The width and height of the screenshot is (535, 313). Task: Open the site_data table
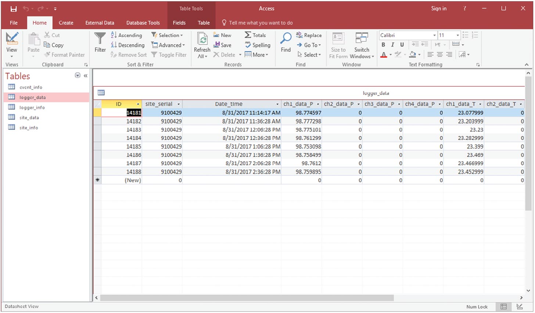point(29,117)
